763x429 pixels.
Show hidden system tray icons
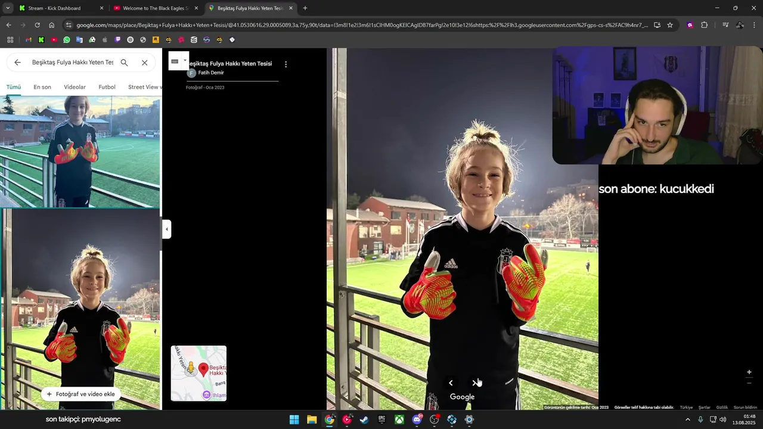688,419
